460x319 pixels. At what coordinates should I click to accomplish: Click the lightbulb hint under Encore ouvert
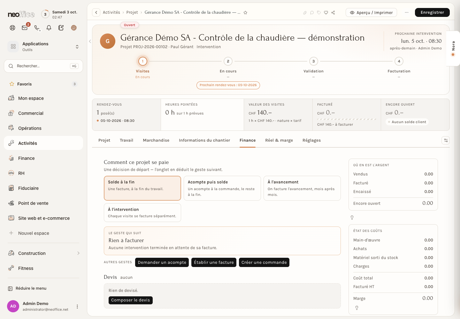click(352, 218)
